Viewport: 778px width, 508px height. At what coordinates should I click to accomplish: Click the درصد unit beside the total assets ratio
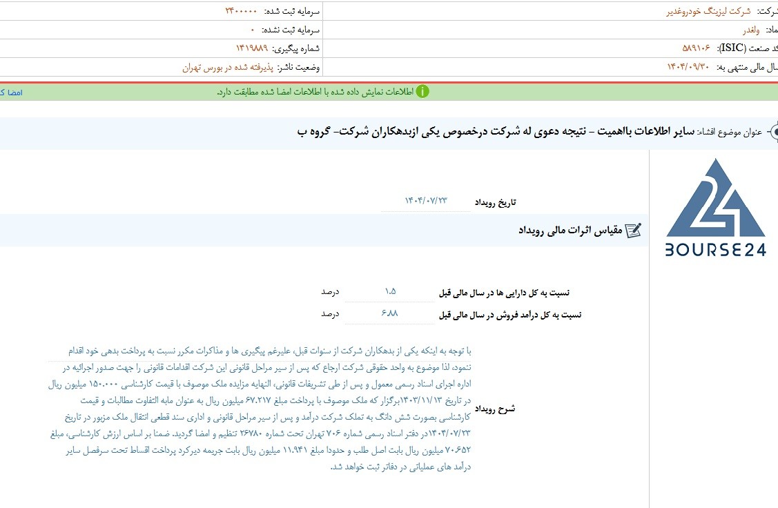pyautogui.click(x=330, y=292)
